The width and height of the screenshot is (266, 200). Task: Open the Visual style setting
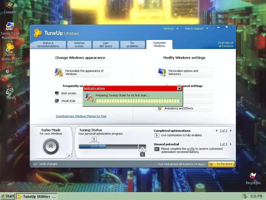68,101
